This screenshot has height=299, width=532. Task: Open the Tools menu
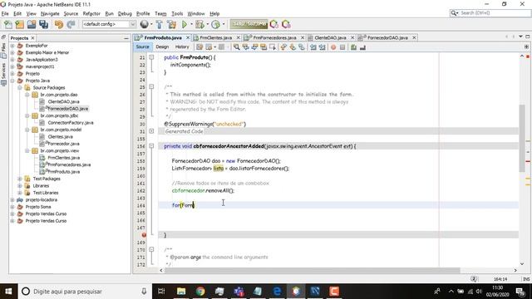177,13
